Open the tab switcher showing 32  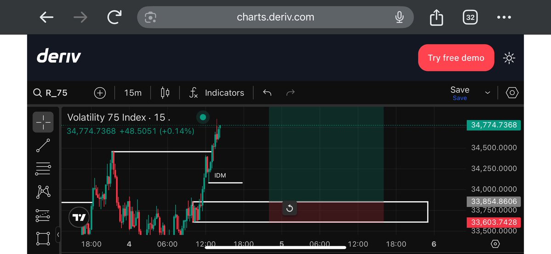470,17
